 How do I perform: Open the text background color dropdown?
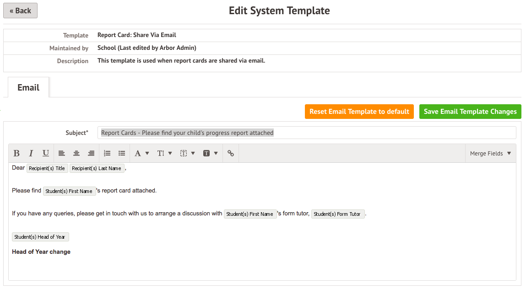click(210, 154)
